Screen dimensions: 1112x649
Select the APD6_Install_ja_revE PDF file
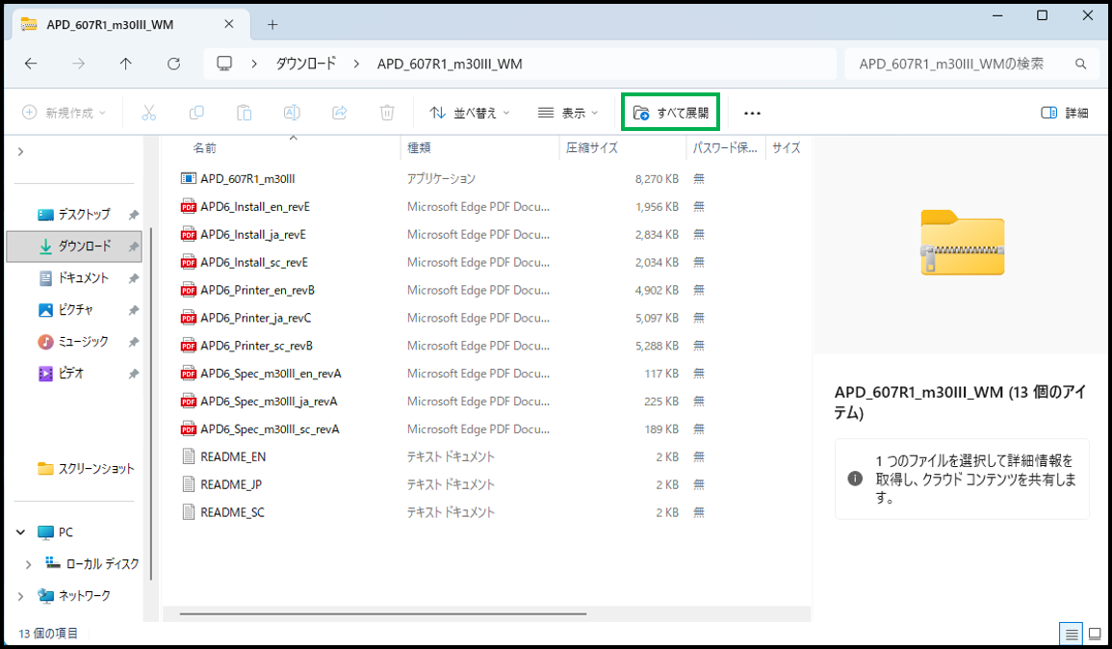(254, 234)
